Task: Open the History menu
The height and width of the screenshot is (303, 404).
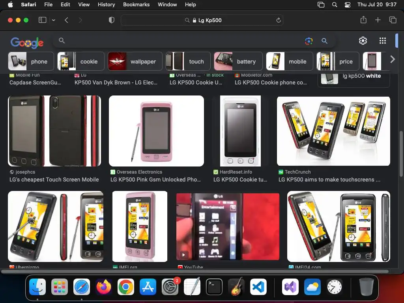Action: [x=106, y=4]
